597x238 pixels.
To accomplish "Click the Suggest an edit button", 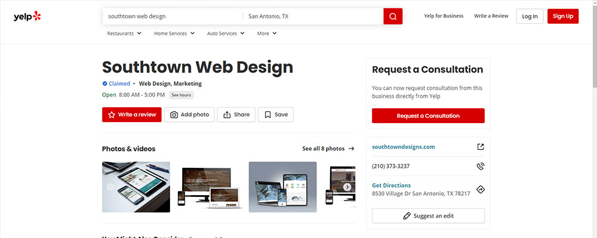I will [x=428, y=216].
